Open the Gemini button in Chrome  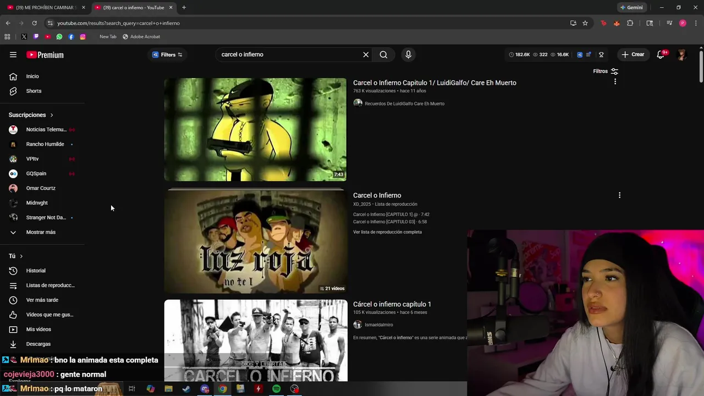[631, 8]
